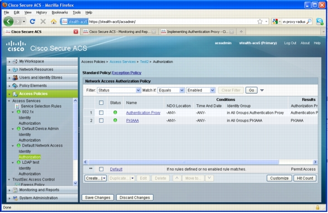Click the Users and Identity Stores icon
328x213 pixels.
15,78
